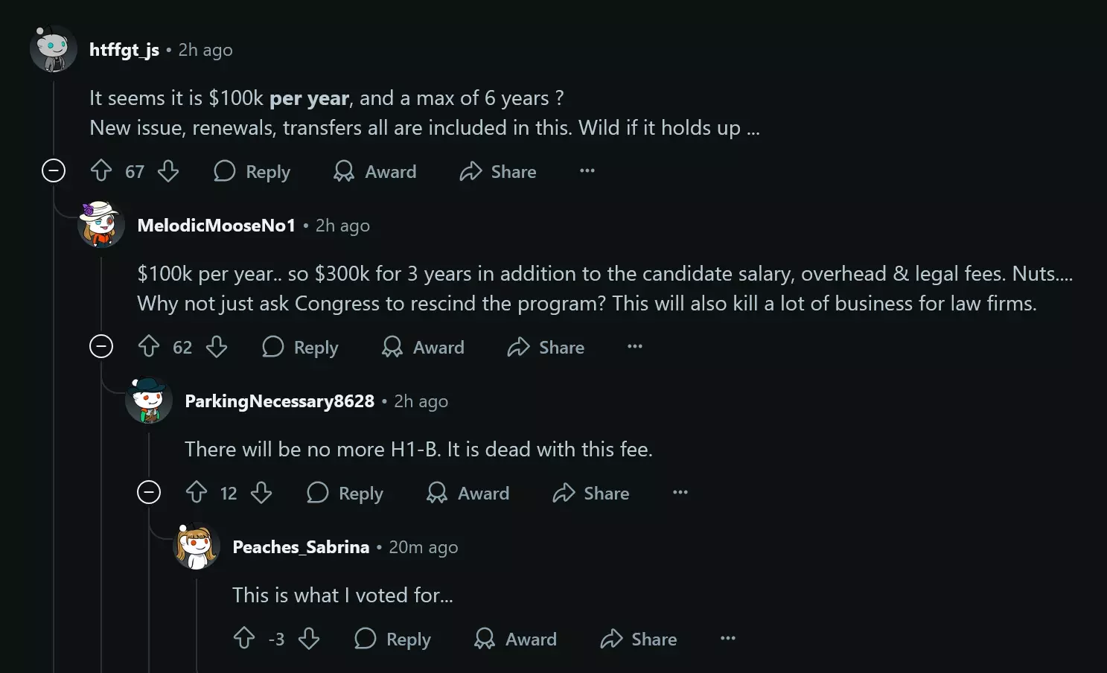Image resolution: width=1107 pixels, height=673 pixels.
Task: Downvote ParkingNecessary8628's comment
Action: coord(261,493)
